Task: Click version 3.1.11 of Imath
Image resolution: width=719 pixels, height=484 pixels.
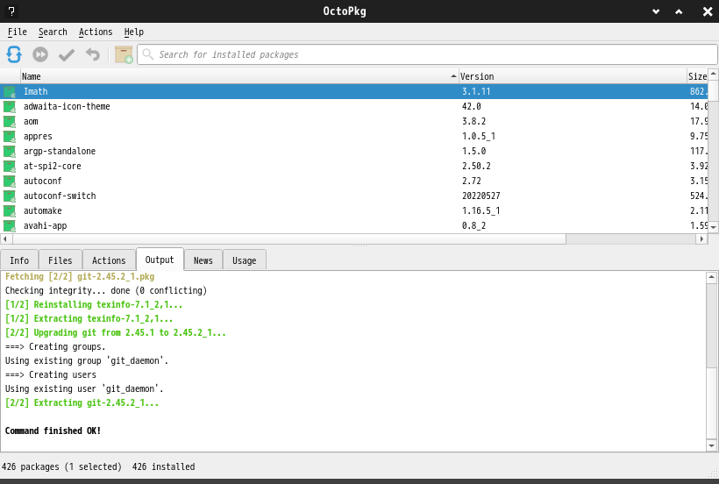Action: 476,91
